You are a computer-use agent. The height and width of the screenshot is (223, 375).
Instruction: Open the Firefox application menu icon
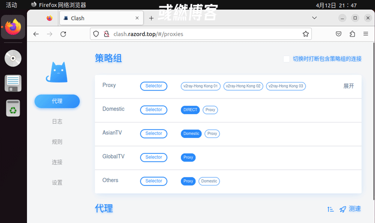point(366,34)
